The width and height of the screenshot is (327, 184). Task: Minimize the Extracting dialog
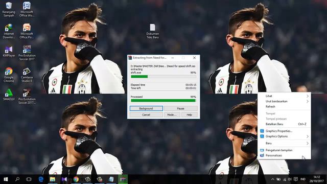click(173, 58)
